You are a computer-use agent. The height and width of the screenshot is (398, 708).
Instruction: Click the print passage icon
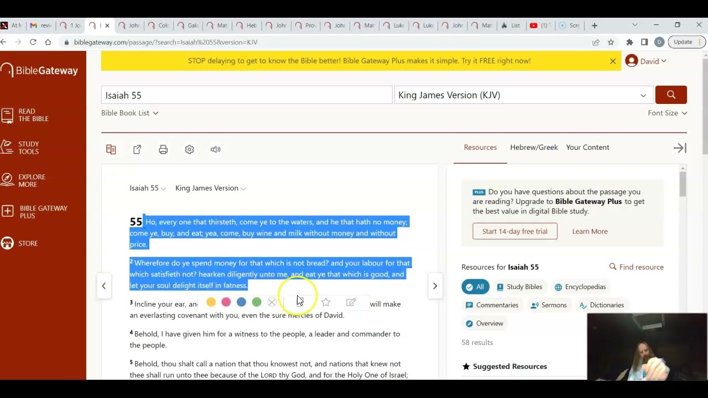point(163,149)
